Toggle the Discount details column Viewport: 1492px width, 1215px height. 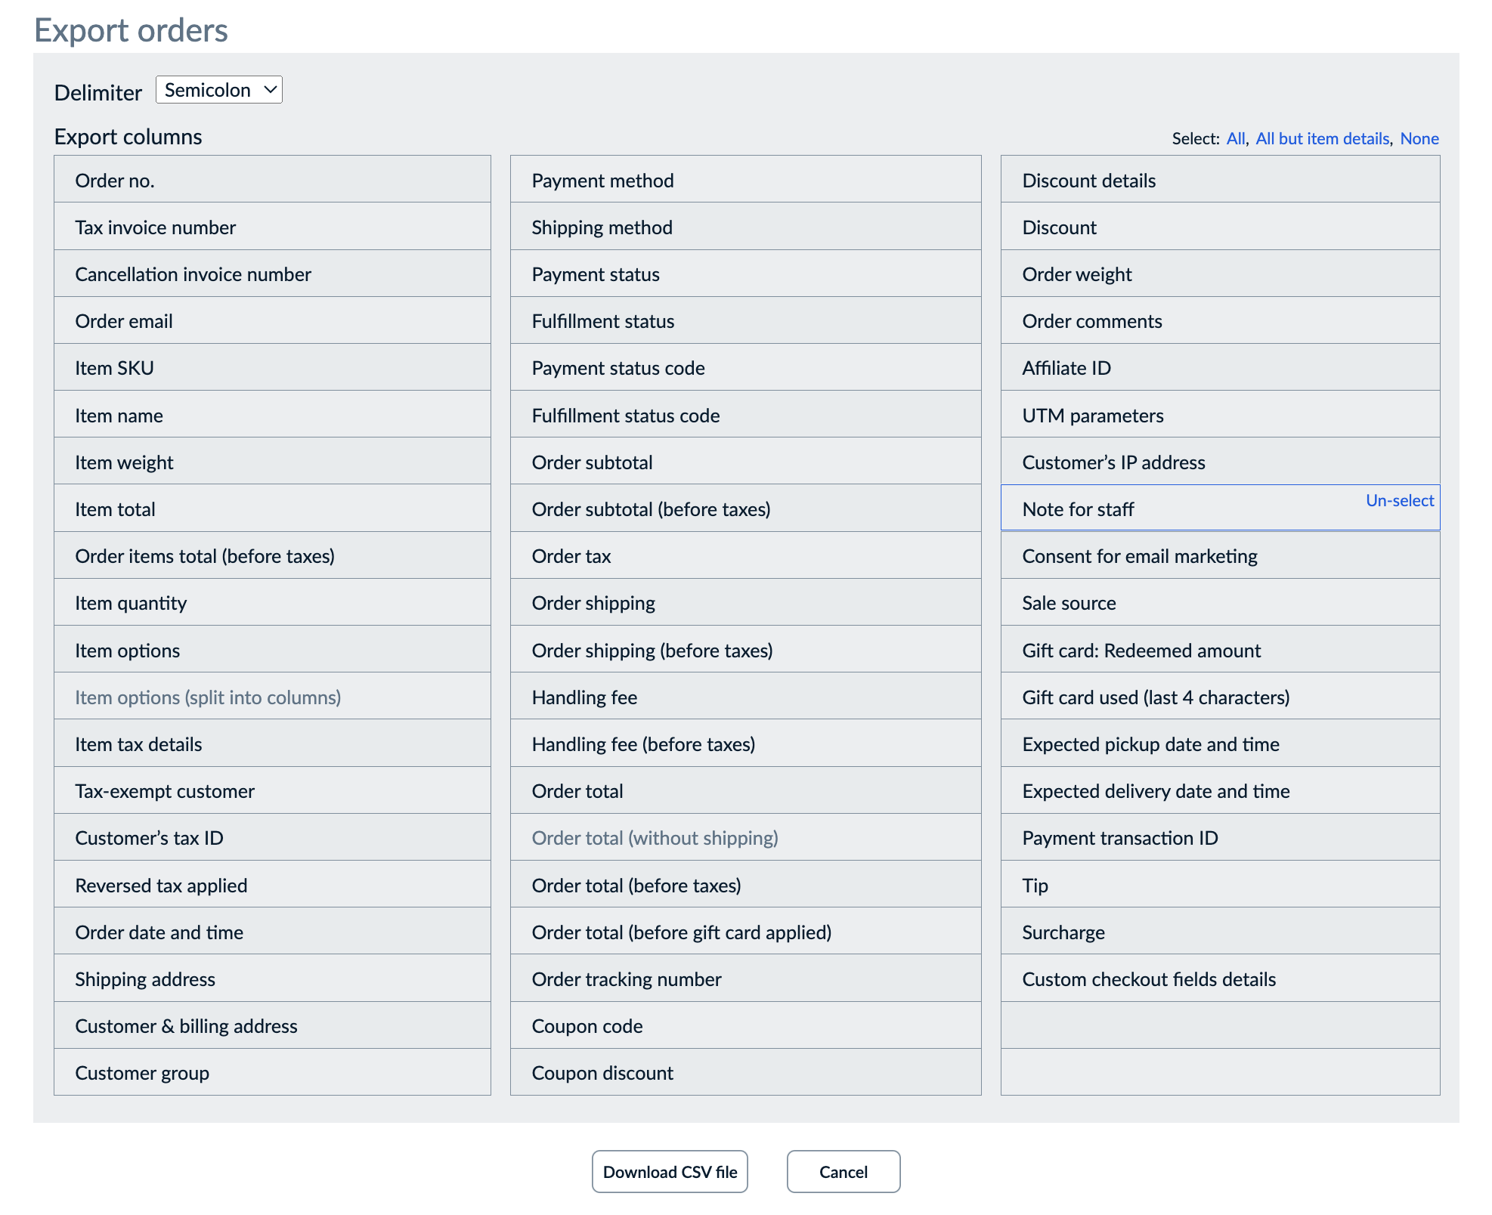(x=1220, y=180)
